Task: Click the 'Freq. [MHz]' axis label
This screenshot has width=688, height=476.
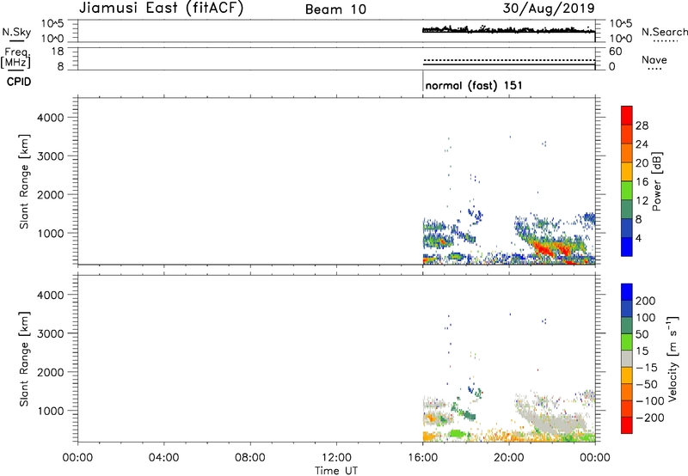Action: (15, 58)
